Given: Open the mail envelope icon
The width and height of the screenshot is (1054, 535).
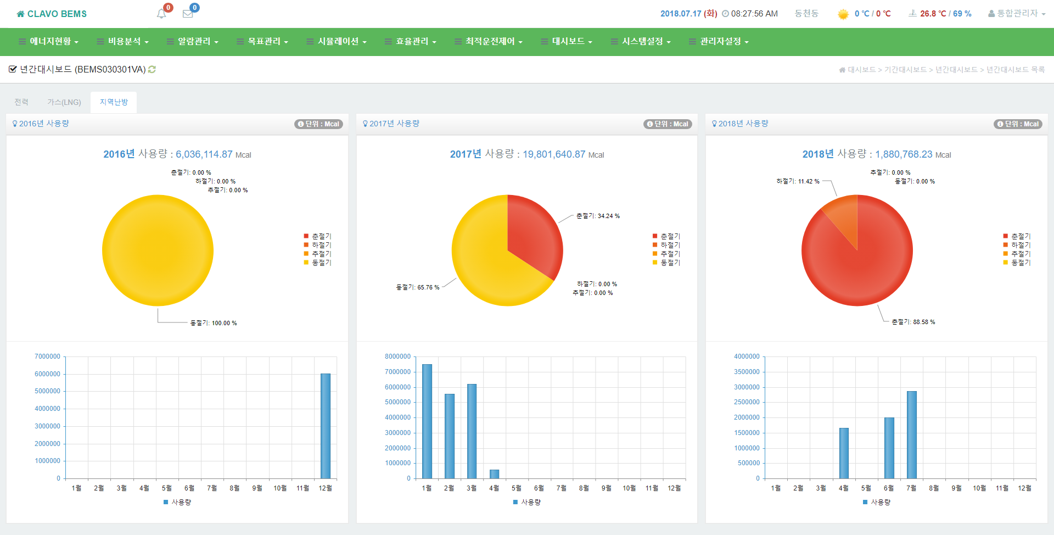Looking at the screenshot, I should pyautogui.click(x=188, y=14).
